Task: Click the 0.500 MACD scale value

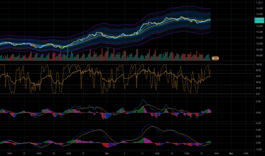Action: pos(258,102)
